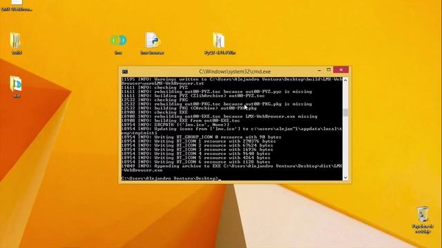This screenshot has width=442, height=248.
Task: Select the lmx icon file with green circles
Action: [118, 43]
